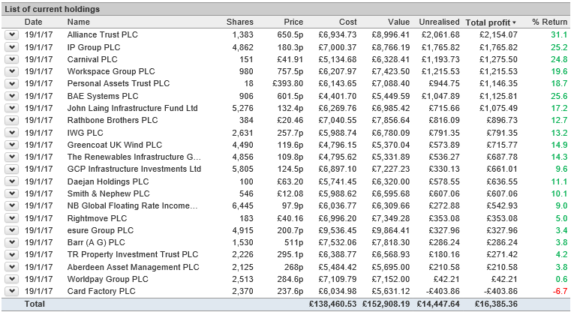Viewport: 571px width, 312px height.
Task: Click total profit £16,385.36
Action: (x=496, y=304)
